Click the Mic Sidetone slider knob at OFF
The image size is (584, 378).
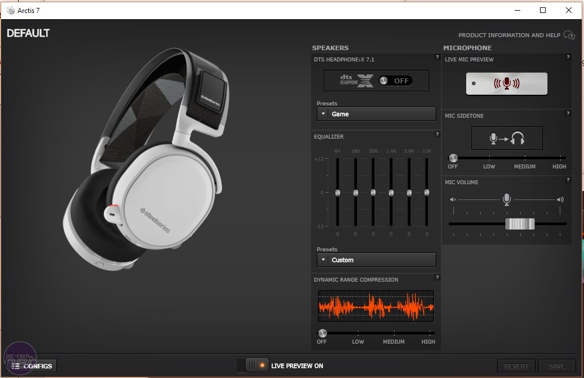tap(453, 158)
